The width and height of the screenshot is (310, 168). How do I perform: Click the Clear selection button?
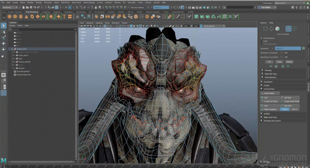279,62
